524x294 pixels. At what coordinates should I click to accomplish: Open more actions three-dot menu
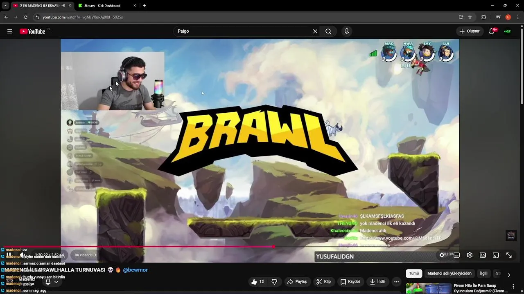pyautogui.click(x=396, y=282)
